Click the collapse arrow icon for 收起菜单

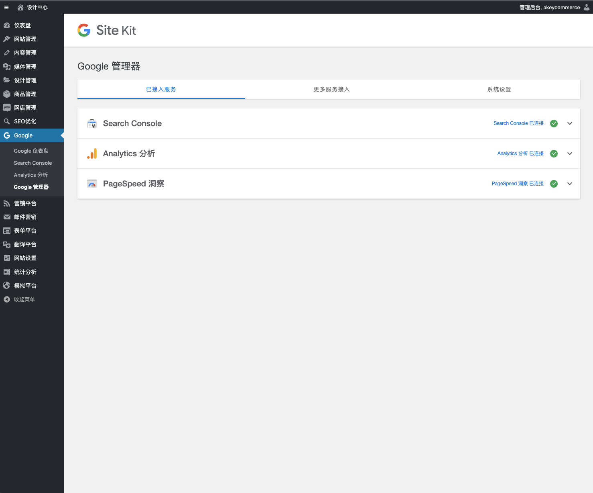tap(7, 299)
